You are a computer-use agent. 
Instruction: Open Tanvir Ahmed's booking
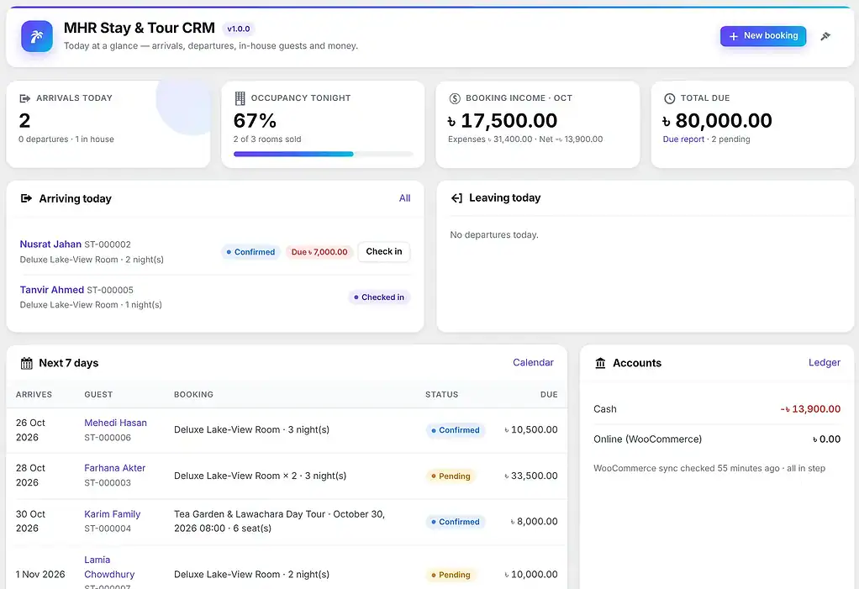[52, 290]
